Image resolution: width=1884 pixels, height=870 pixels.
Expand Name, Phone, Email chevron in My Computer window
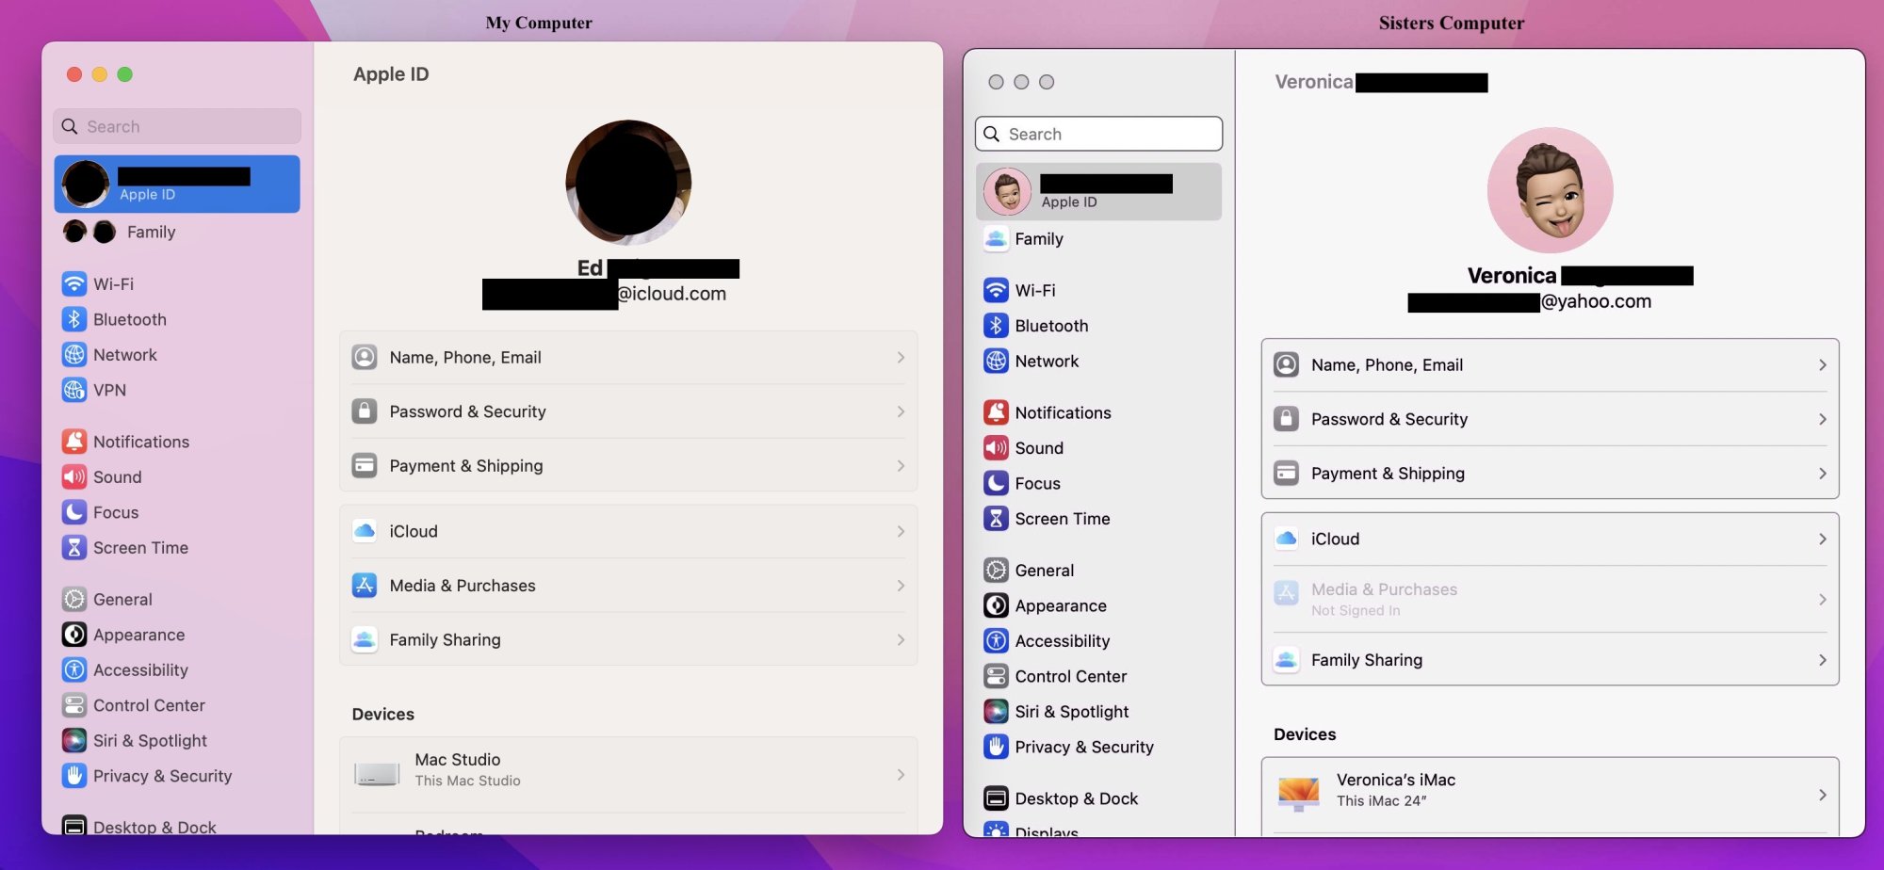point(901,358)
